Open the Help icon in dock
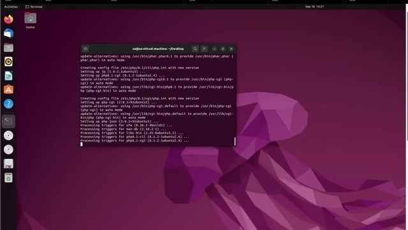This screenshot has width=408, height=230. [8, 103]
